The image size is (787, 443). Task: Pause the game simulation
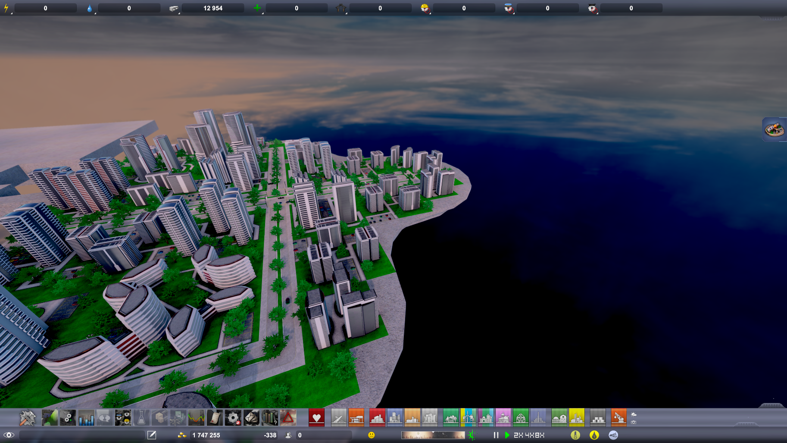pos(496,435)
